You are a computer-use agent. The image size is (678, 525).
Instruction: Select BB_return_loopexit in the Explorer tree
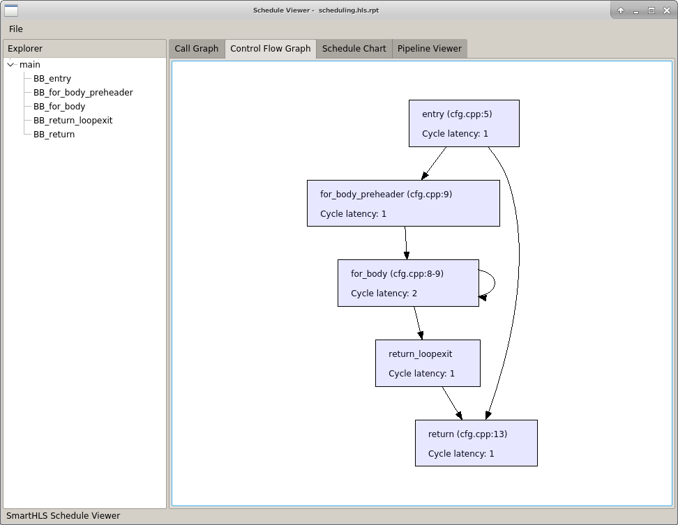pyautogui.click(x=73, y=120)
